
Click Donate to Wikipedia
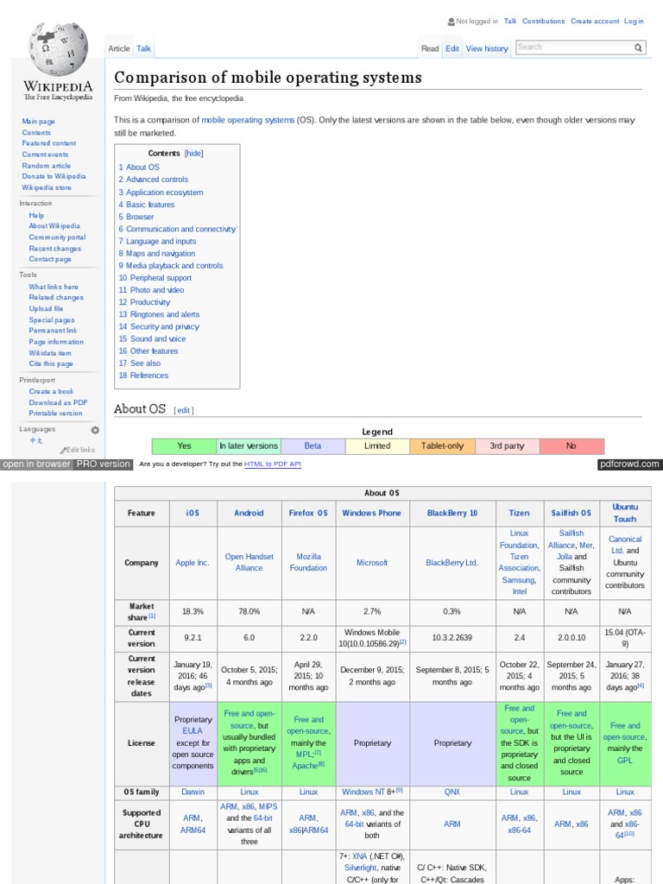click(54, 176)
